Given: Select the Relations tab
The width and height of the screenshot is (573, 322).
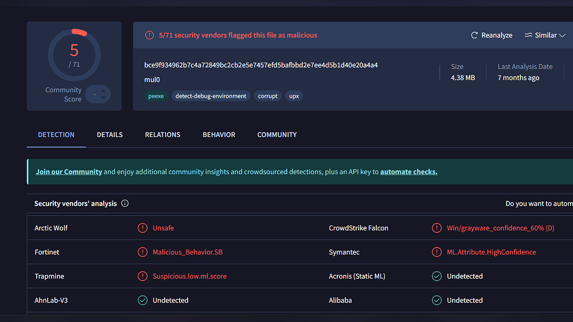Looking at the screenshot, I should tap(162, 135).
